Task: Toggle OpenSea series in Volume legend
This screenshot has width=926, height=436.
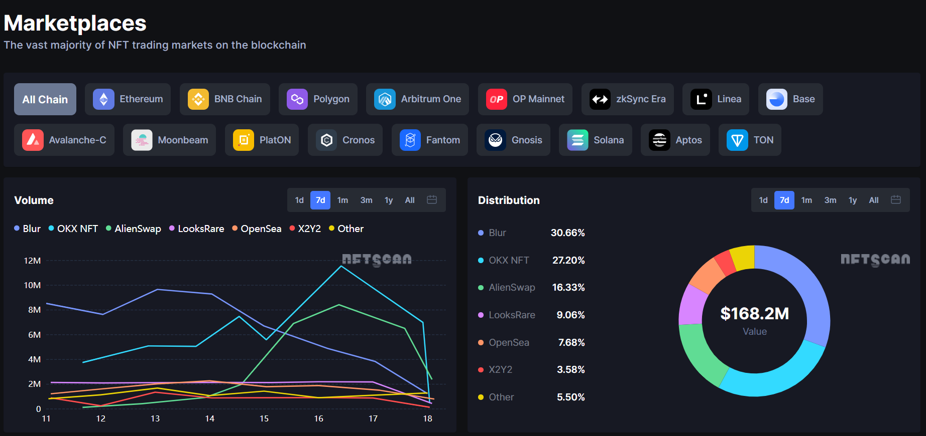Action: [257, 229]
